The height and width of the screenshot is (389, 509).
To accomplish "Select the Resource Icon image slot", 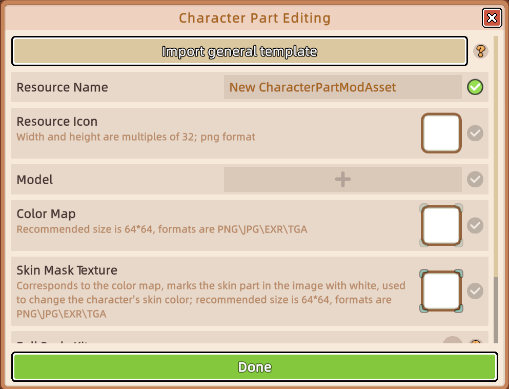I will pyautogui.click(x=441, y=133).
